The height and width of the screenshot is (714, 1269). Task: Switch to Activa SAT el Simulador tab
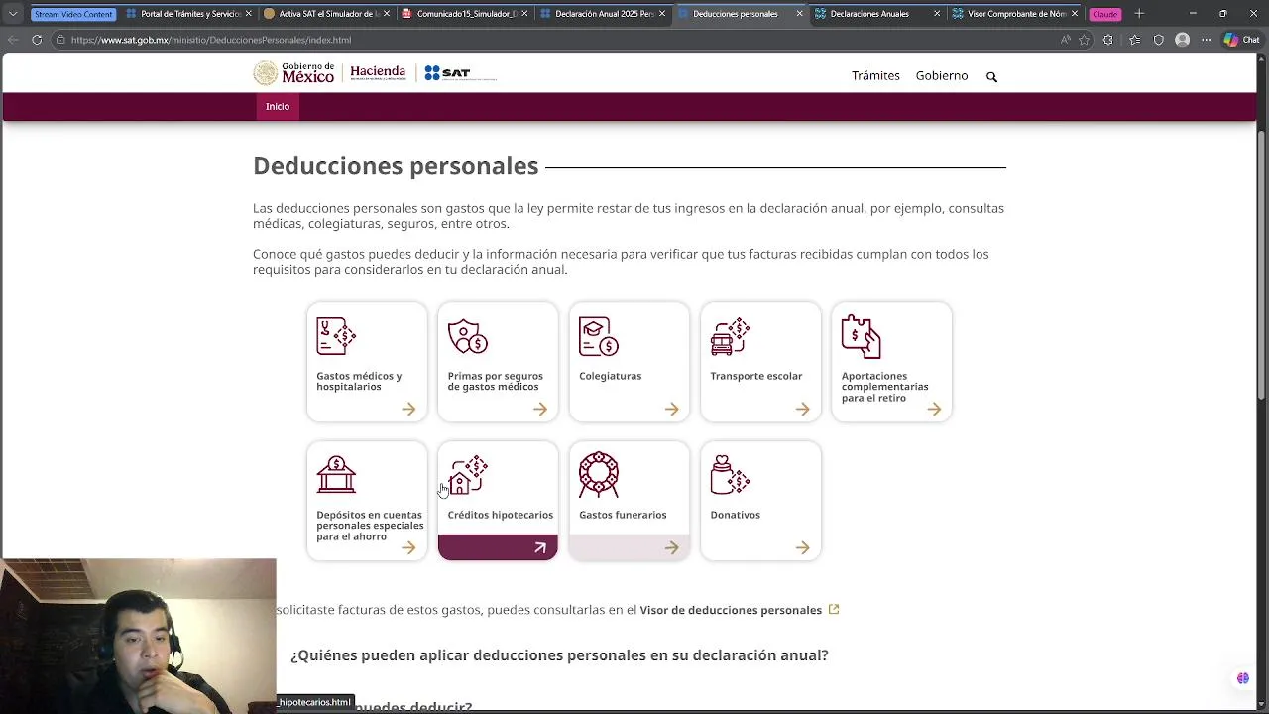tap(327, 14)
